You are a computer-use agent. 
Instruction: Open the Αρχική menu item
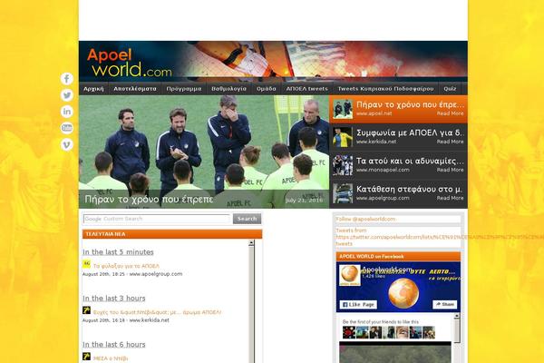(x=93, y=89)
